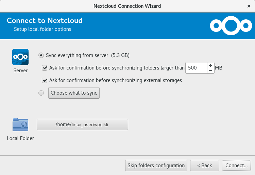The image size is (255, 175).
Task: Click the (5.3 GB) size text
Action: (120, 55)
